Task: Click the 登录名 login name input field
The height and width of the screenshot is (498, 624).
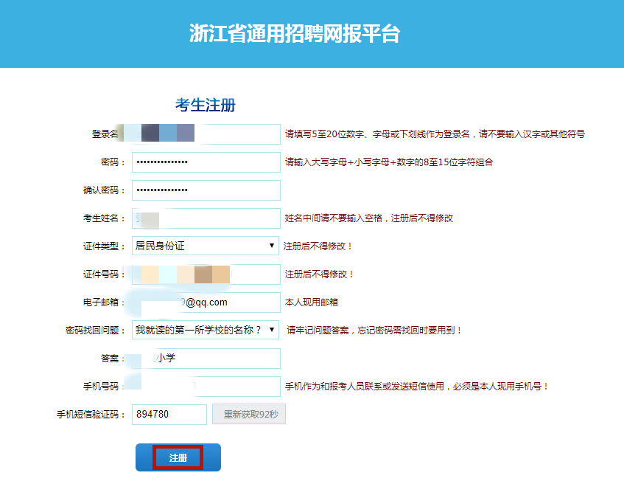Action: pos(206,134)
